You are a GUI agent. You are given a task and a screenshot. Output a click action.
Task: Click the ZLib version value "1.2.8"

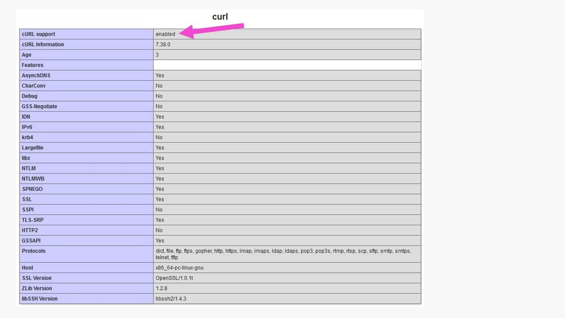[x=162, y=288]
